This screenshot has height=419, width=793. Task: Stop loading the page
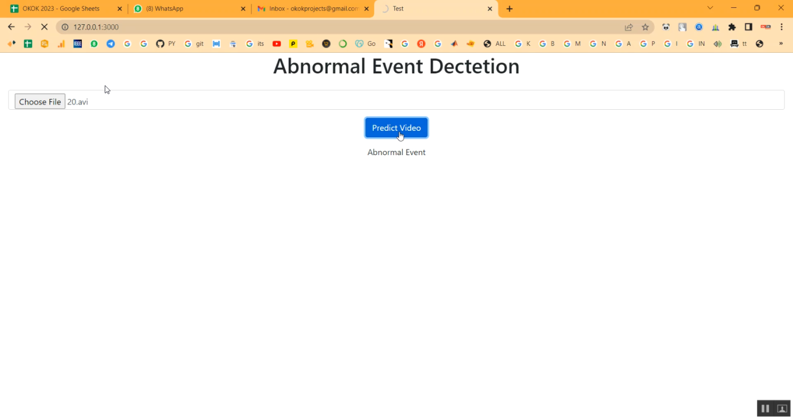click(x=44, y=27)
